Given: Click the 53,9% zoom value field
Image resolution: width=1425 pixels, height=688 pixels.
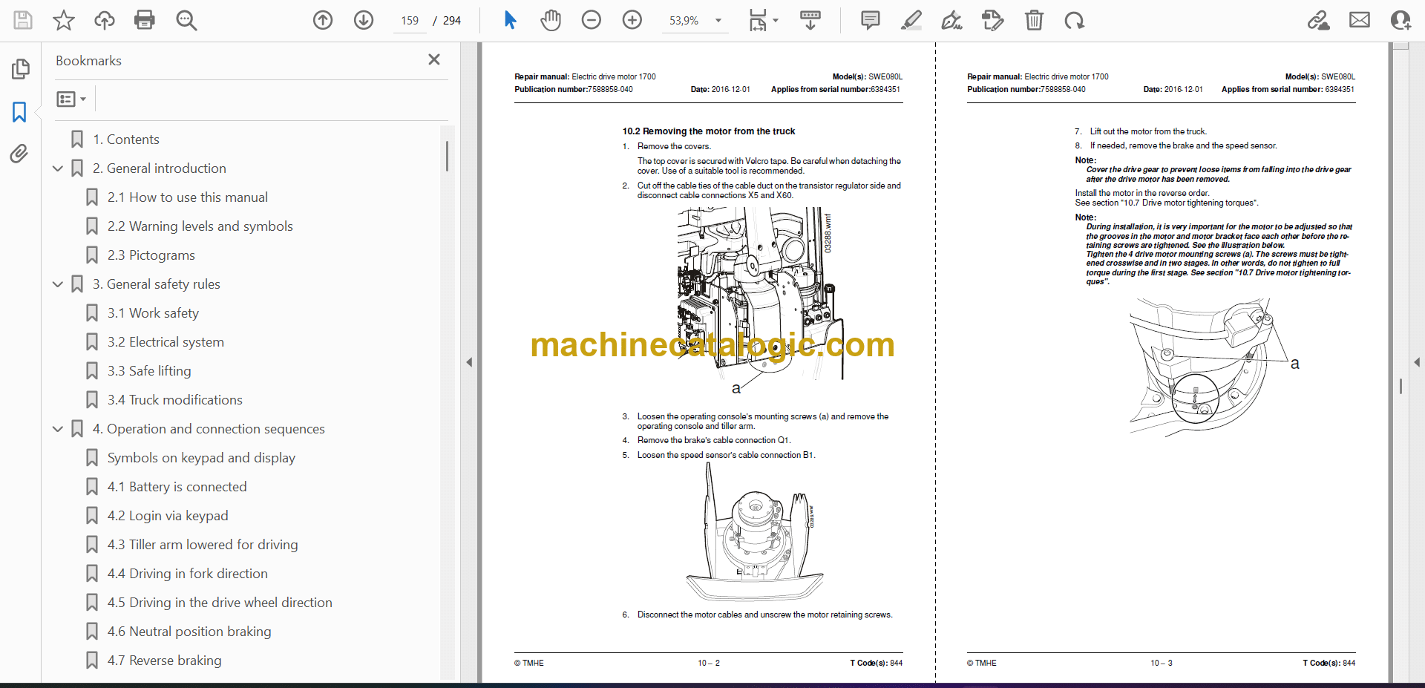Looking at the screenshot, I should point(684,21).
